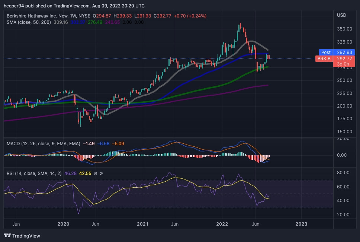Click the 350.00 price axis label
This screenshot has height=242, width=360.
coord(344,29)
